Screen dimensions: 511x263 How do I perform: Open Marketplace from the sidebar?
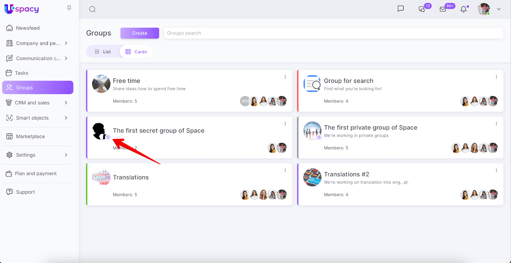click(30, 136)
